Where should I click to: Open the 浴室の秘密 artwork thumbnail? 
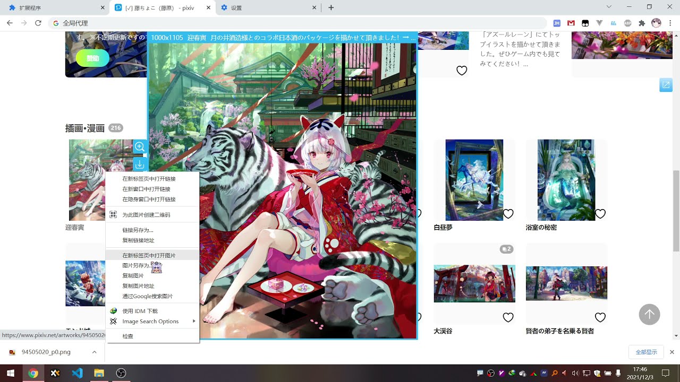coord(566,180)
